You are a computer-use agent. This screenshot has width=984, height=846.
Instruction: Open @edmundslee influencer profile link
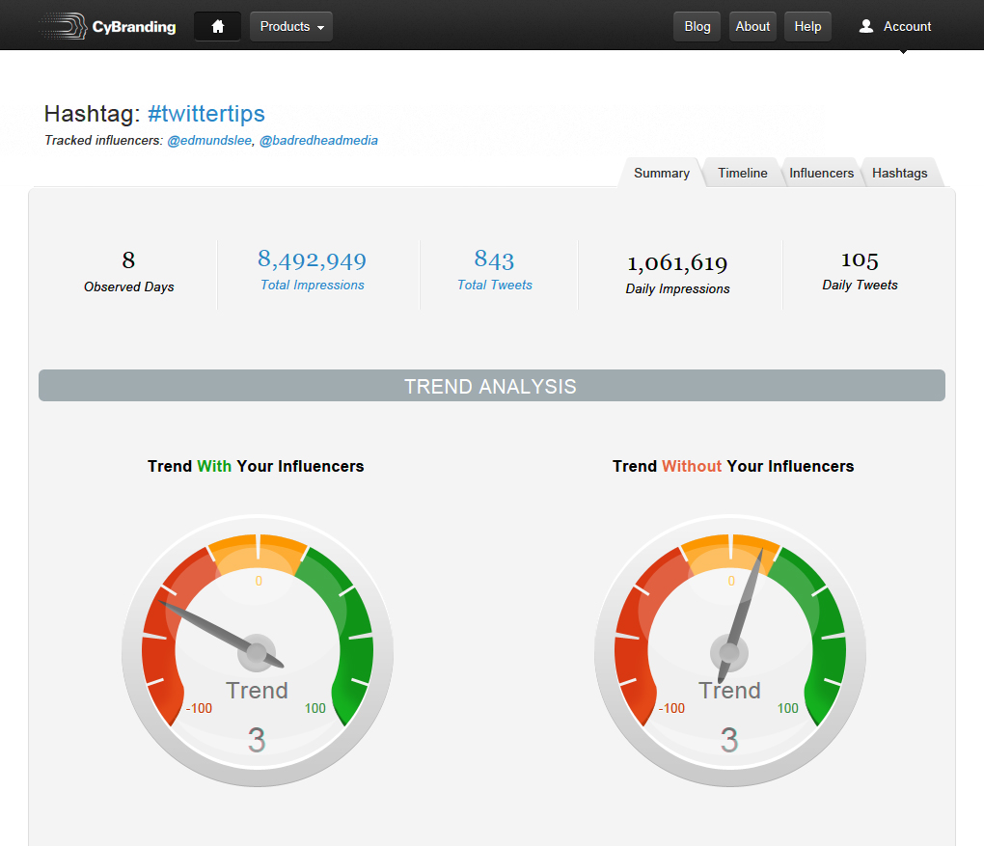(x=210, y=141)
